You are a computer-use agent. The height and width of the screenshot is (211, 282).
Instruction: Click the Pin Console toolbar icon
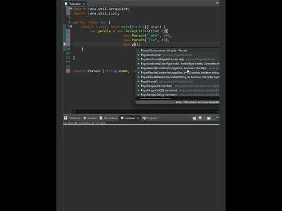click(x=194, y=118)
